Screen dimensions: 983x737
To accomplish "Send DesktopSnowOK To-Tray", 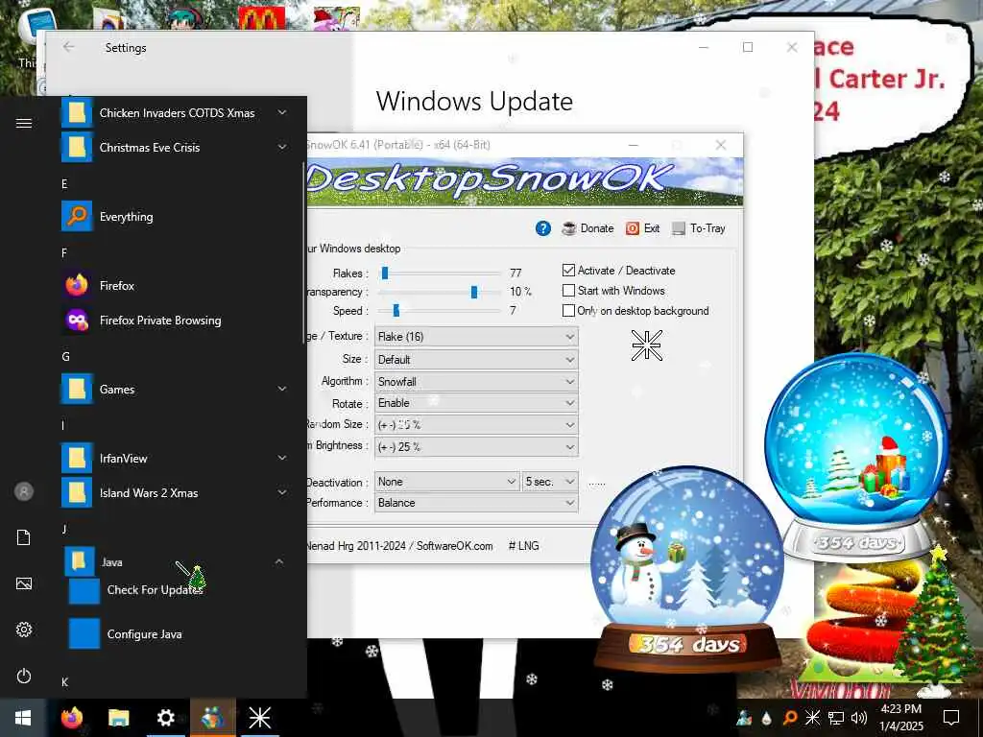I will (699, 228).
